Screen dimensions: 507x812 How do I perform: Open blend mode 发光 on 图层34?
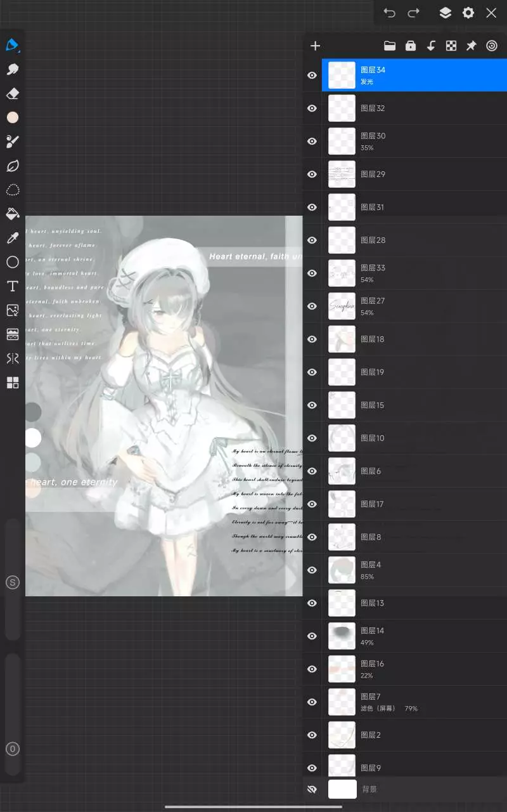(367, 82)
